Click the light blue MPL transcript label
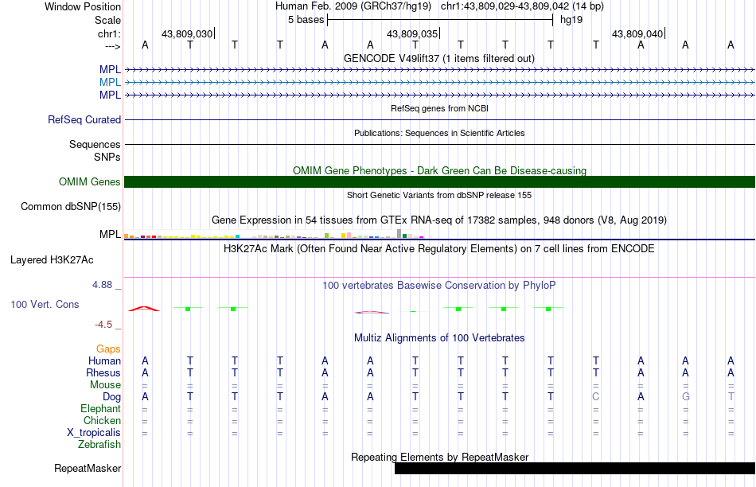Viewport: 756px width, 487px height. coord(110,83)
